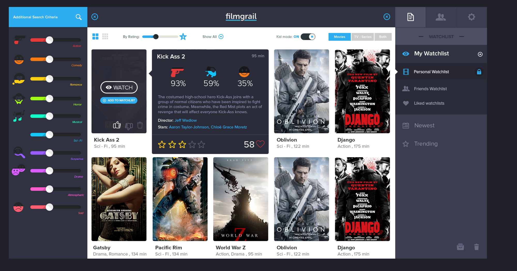
Task: Adjust the Comedy genre slider
Action: click(x=49, y=59)
